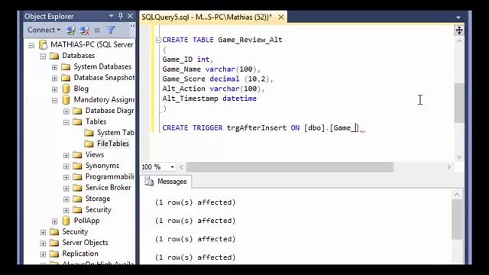Expand the Blog database node
Viewport: 489px width, 275px height.
[x=54, y=89]
